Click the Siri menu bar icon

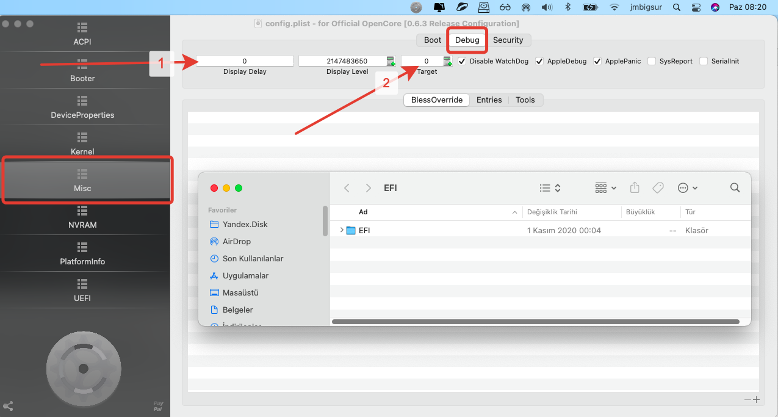[715, 7]
